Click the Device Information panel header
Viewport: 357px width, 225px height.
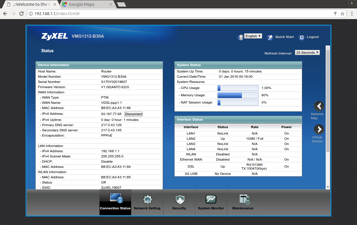[99, 65]
